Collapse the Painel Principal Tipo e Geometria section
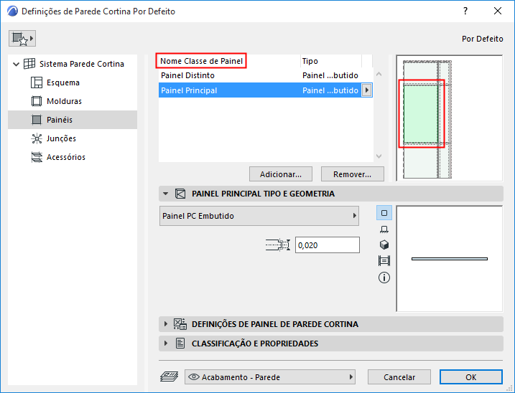Image resolution: width=515 pixels, height=393 pixels. [165, 194]
